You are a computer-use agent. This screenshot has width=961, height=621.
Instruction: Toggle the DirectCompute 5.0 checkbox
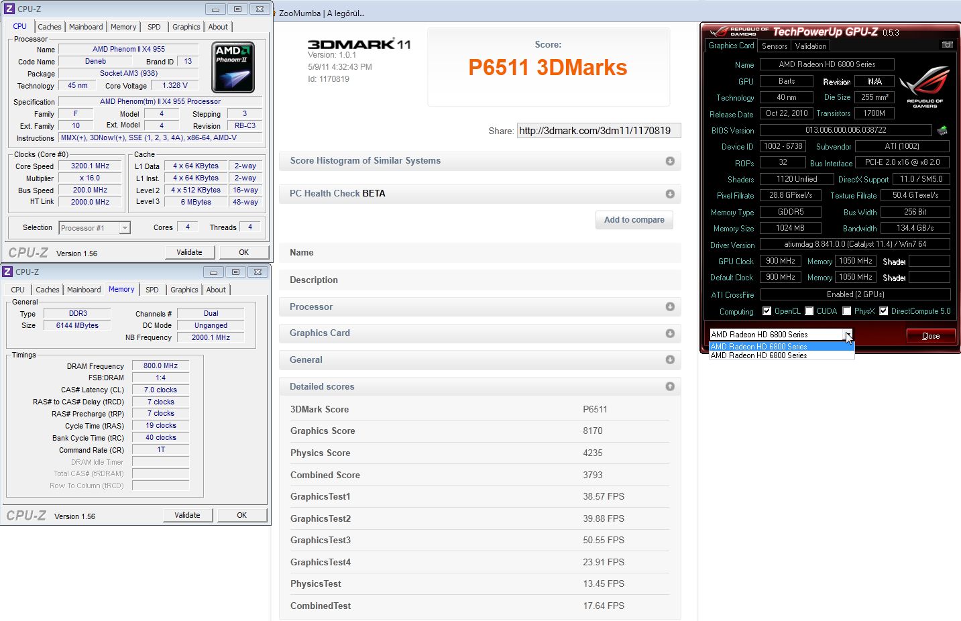pyautogui.click(x=884, y=311)
